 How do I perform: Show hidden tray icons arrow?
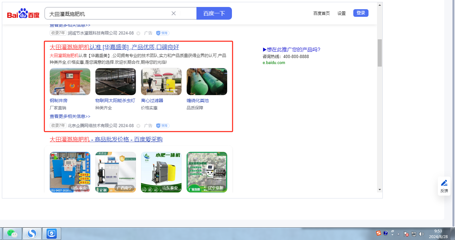[399, 234]
